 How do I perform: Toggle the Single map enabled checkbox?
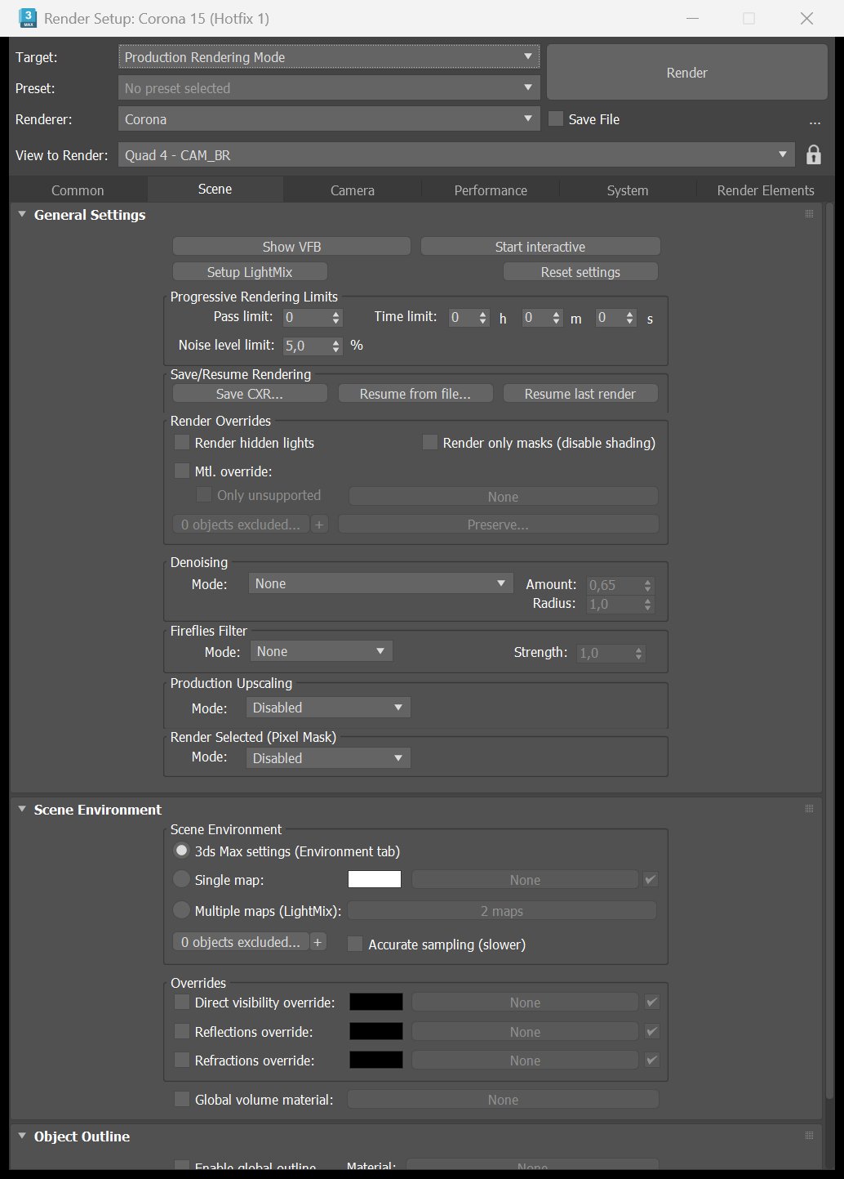(651, 880)
